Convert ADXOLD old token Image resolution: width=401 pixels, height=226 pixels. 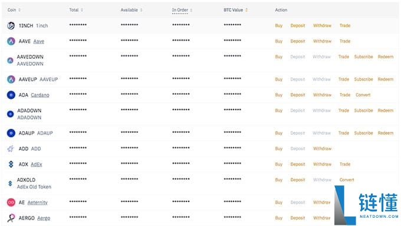pos(347,180)
